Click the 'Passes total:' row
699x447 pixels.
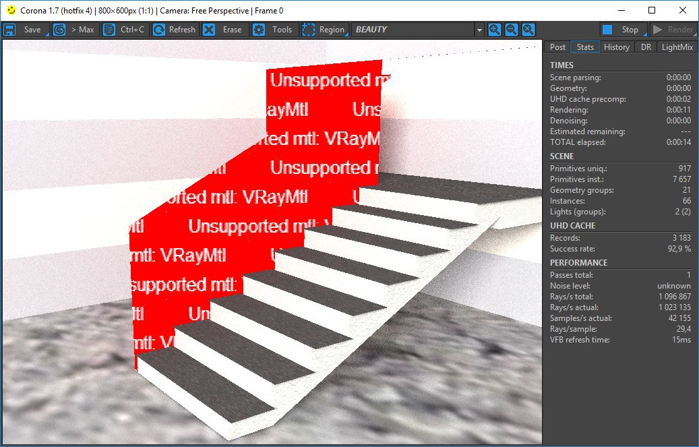coord(620,275)
